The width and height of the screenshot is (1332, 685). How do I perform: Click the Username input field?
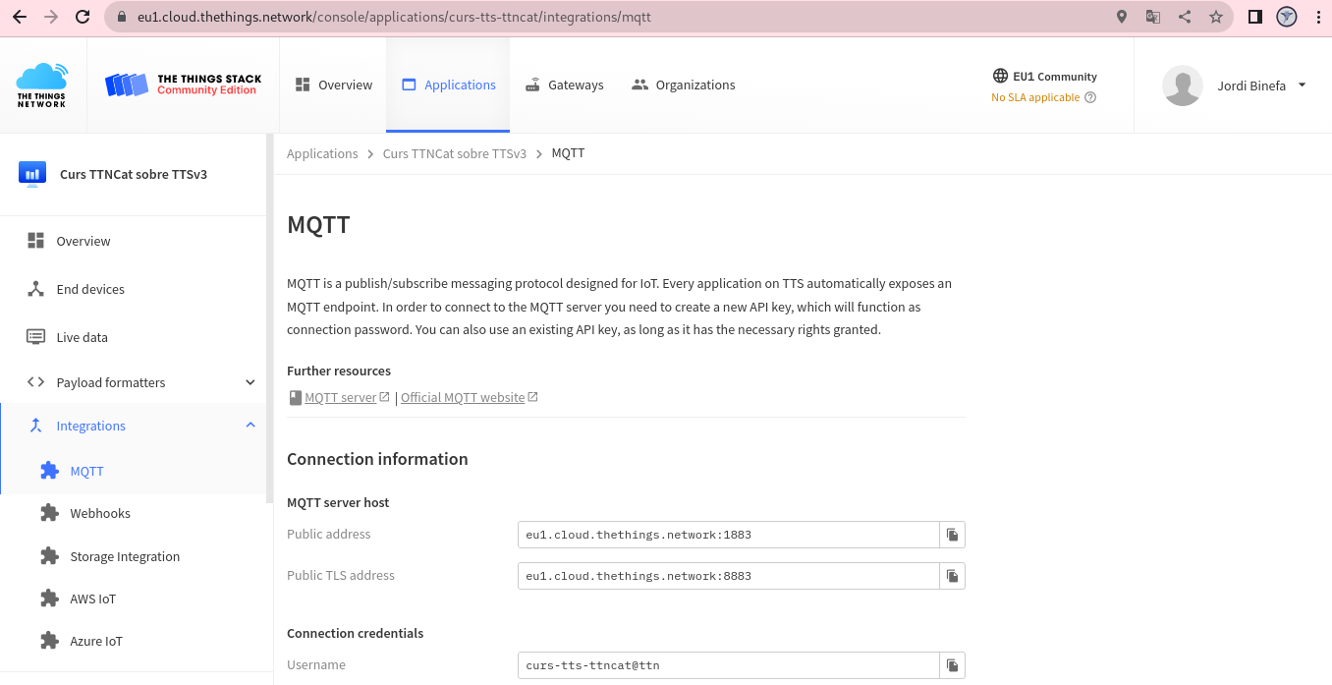click(729, 665)
